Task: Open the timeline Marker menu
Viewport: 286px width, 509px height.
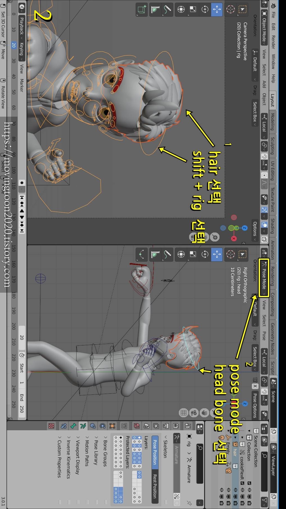Action: click(22, 85)
